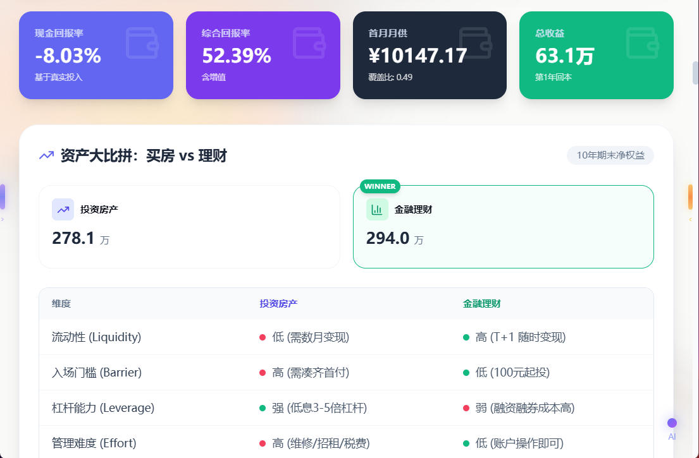Click the 10年期末净权益 badge

(x=610, y=155)
